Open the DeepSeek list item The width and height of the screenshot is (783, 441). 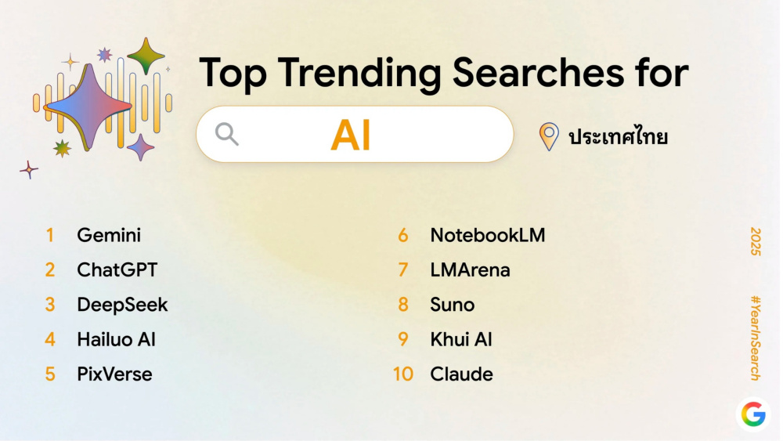tap(122, 305)
